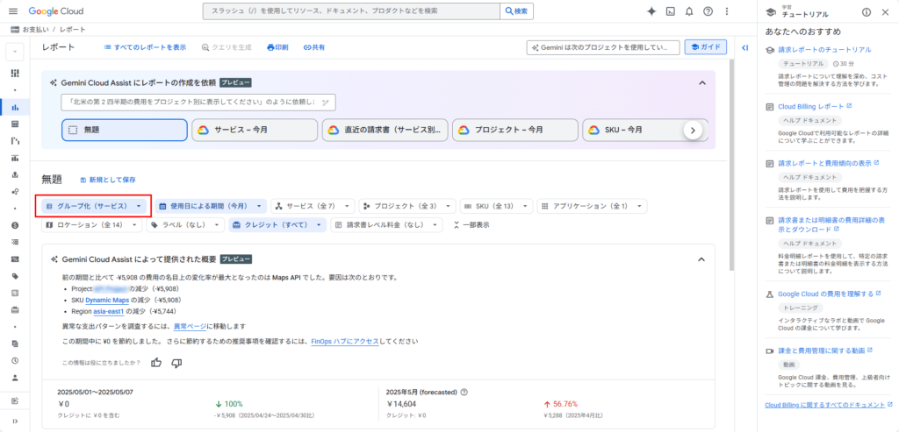Image resolution: width=899 pixels, height=432 pixels.
Task: Open the ラベル（なし）dropdown
Action: click(x=185, y=225)
